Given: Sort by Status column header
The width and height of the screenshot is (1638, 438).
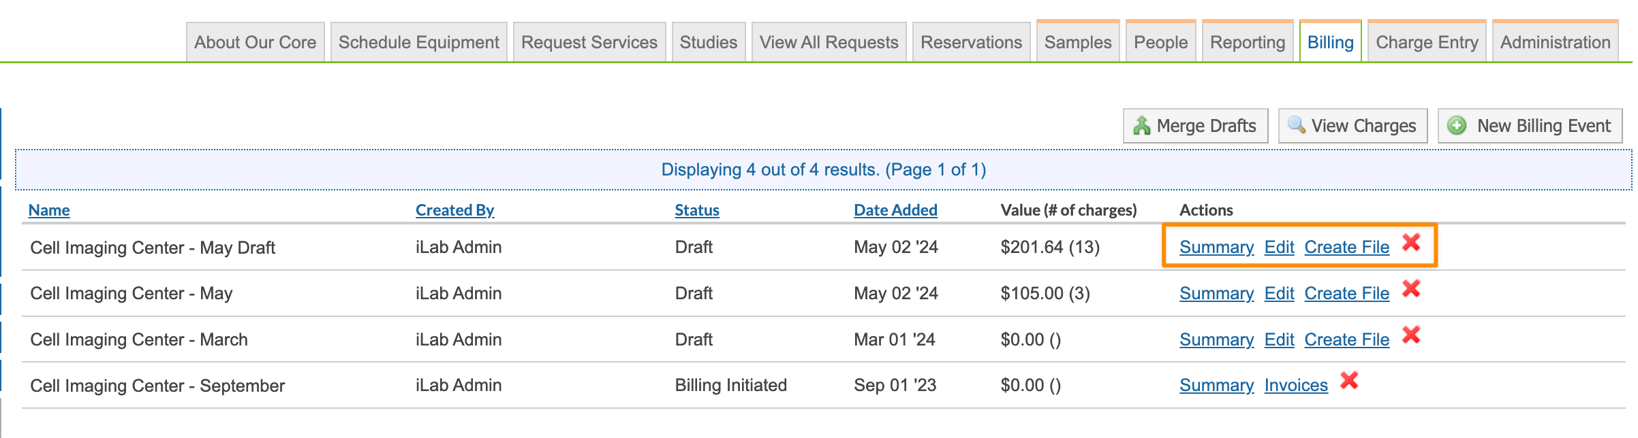Looking at the screenshot, I should [696, 210].
